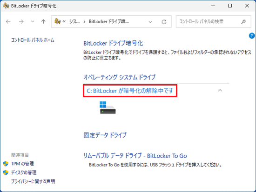Minimize the BitLocker window
Viewport: 256px width, 192px height.
coord(213,6)
